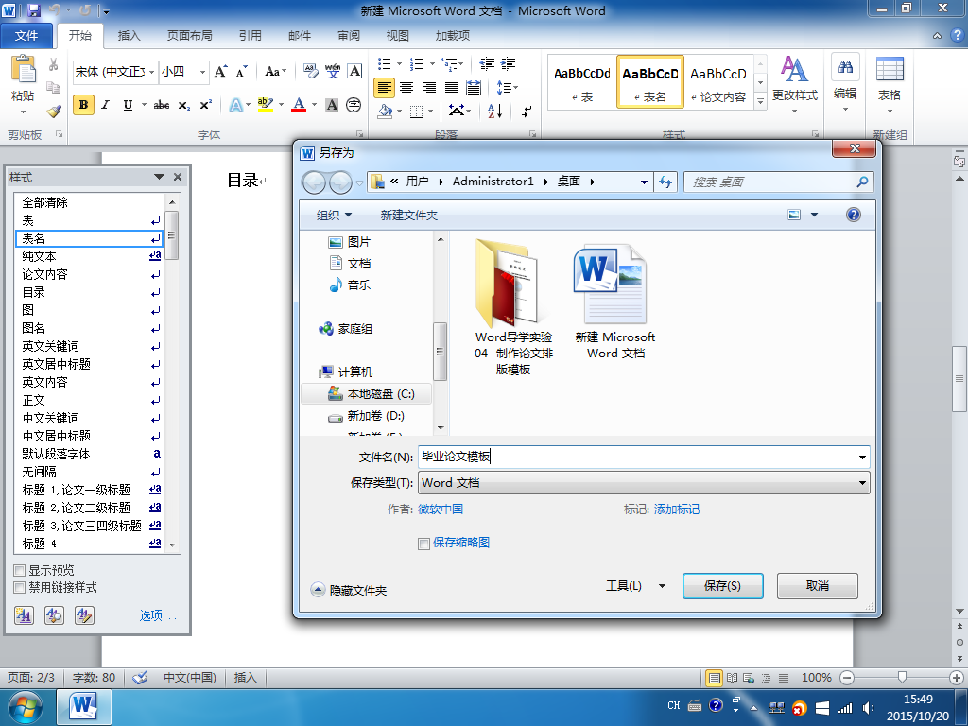Open the font size dropdown

pos(202,72)
